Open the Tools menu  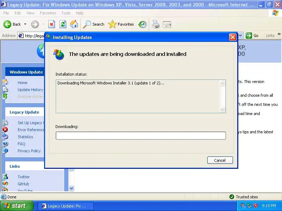(x=66, y=13)
